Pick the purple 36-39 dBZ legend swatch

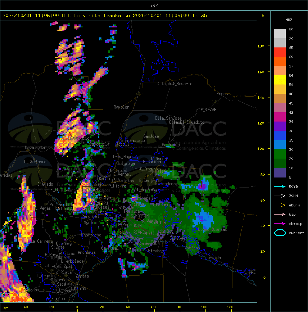280,126
